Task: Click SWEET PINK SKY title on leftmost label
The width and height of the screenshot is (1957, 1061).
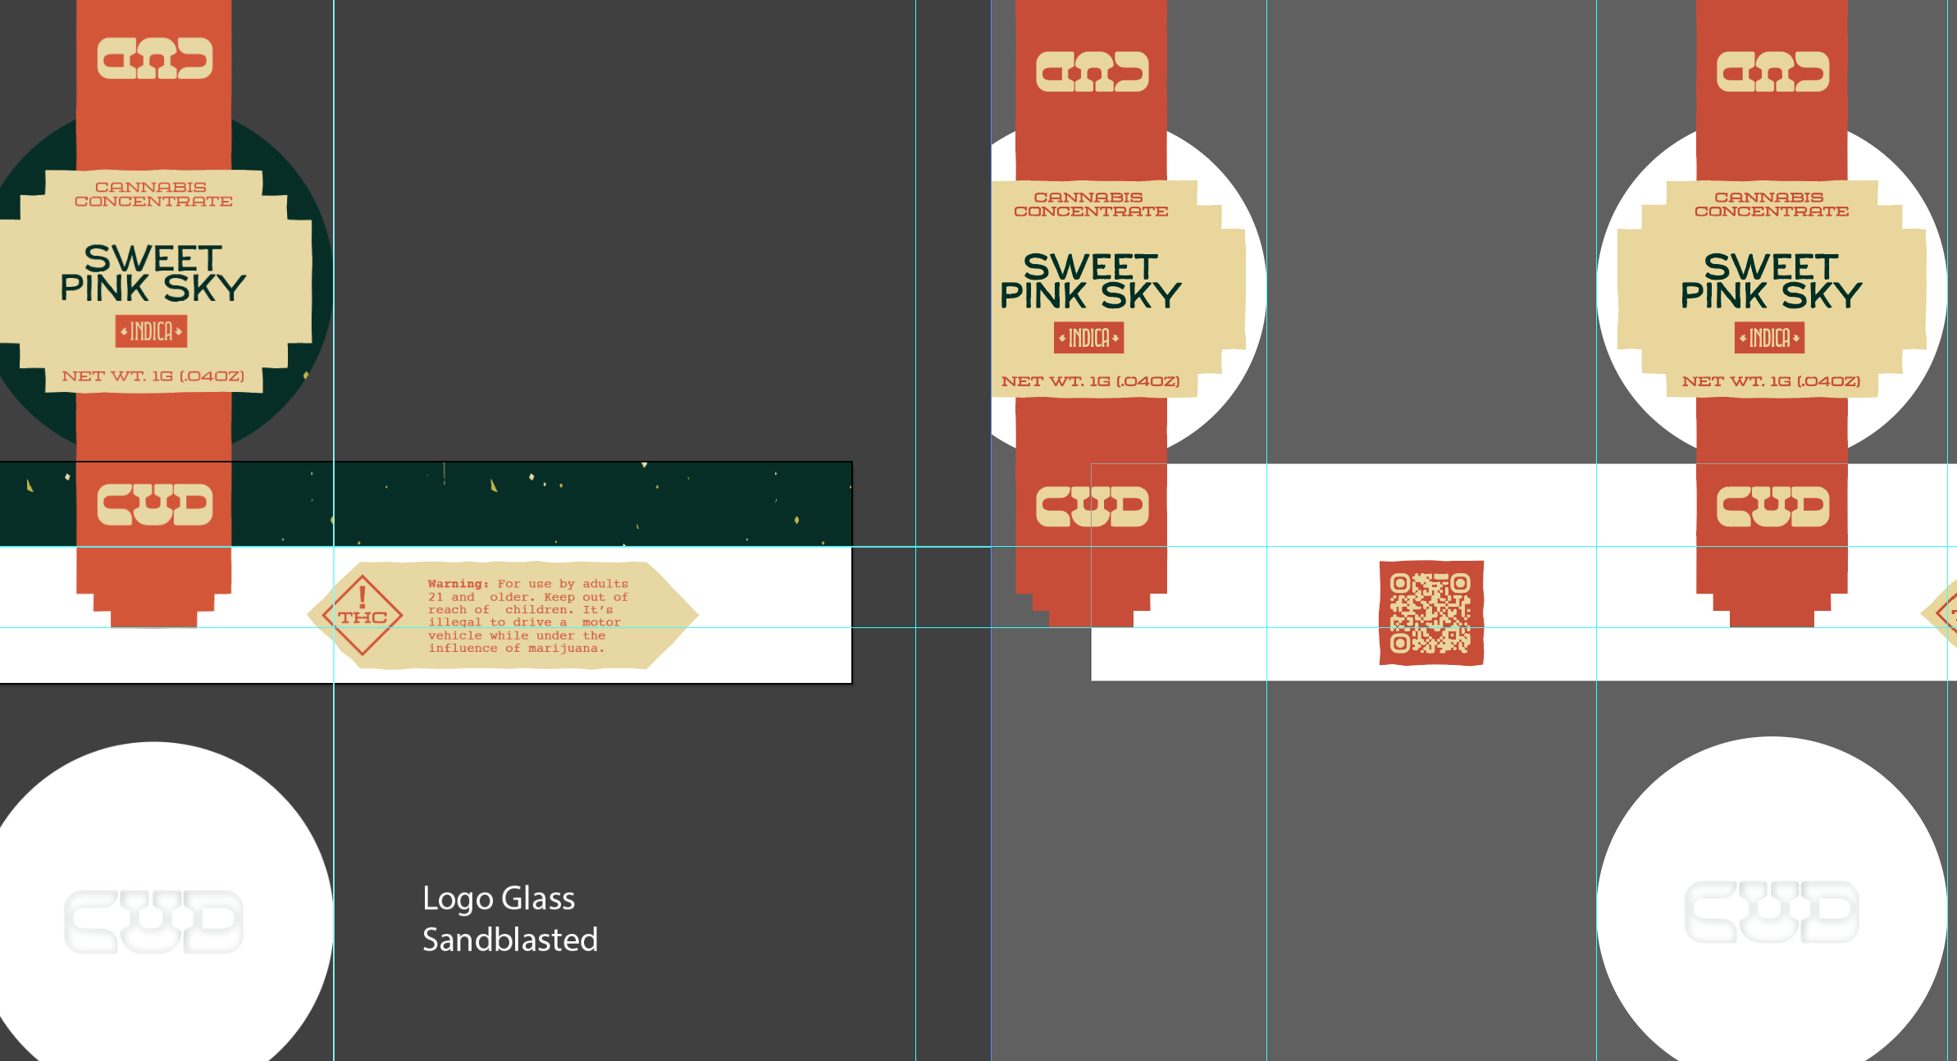Action: (153, 274)
